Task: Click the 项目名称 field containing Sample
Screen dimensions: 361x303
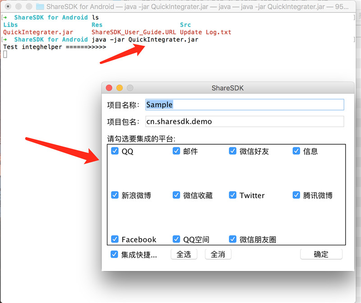Action: 245,105
